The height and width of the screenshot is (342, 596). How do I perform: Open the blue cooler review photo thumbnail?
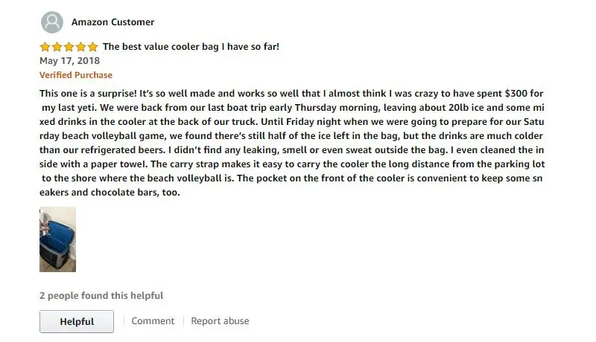pyautogui.click(x=58, y=239)
